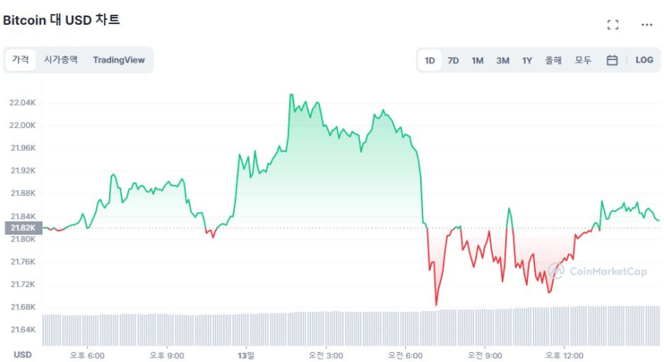Select the 1D time range
The width and height of the screenshot is (664, 362).
click(430, 60)
